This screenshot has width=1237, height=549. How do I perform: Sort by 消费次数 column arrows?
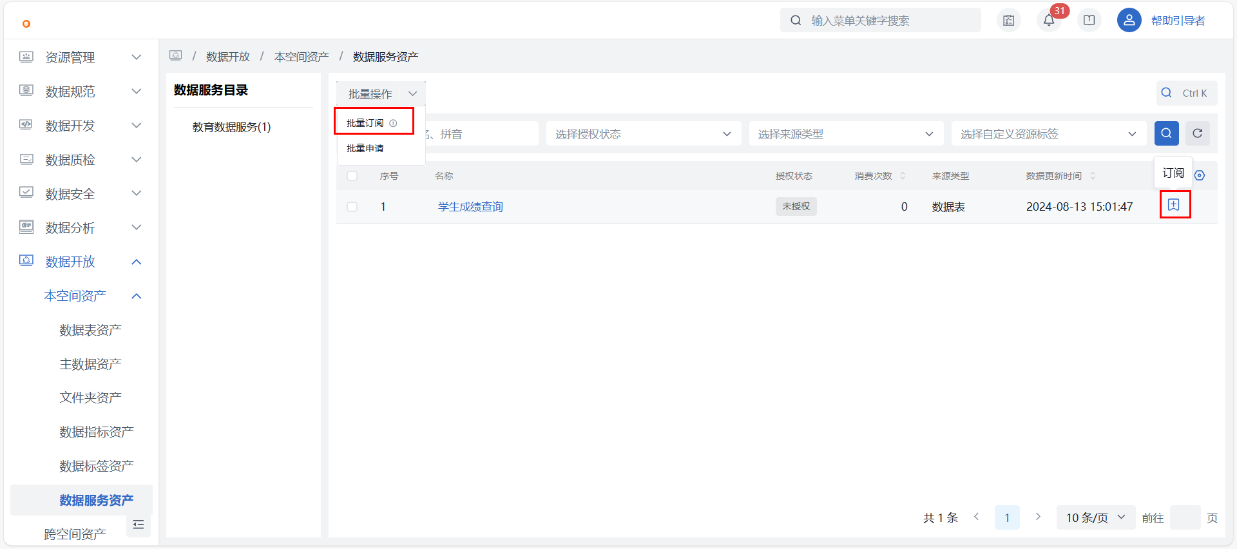[903, 176]
